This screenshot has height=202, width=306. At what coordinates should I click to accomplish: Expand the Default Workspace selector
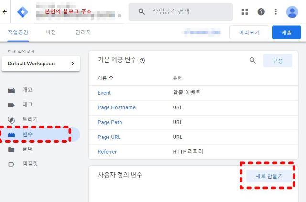(41, 64)
